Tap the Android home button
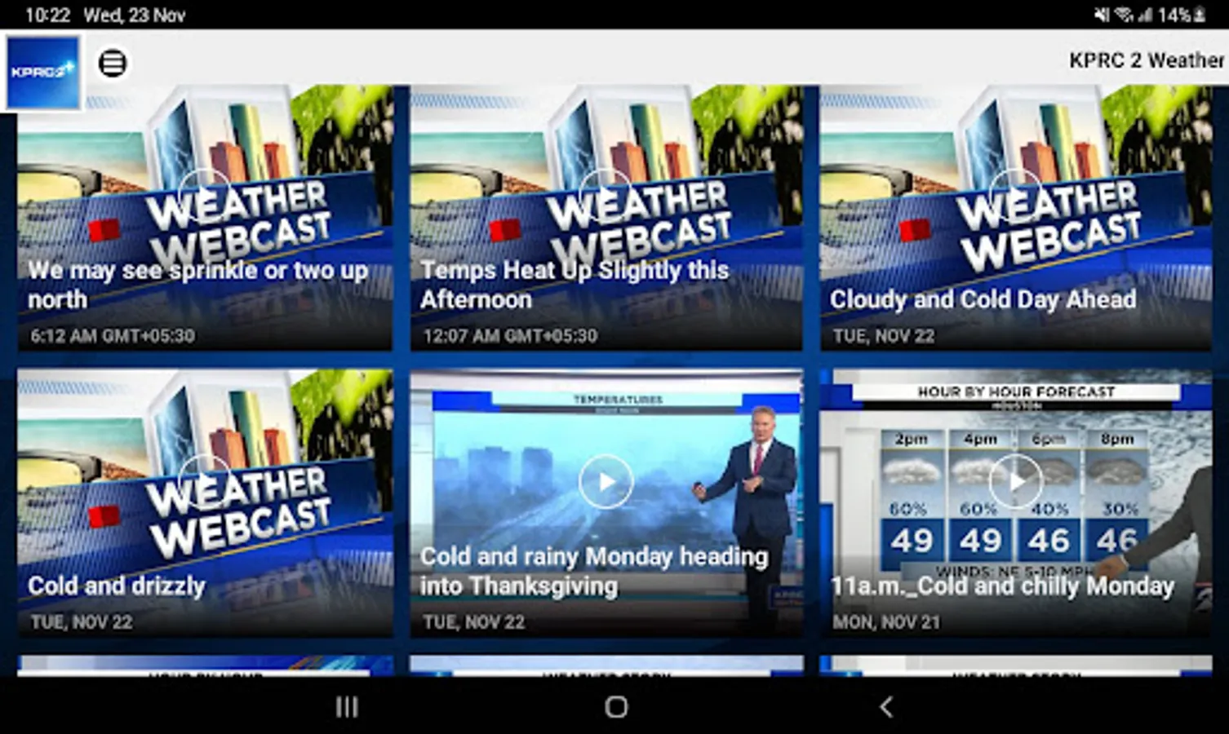 (x=616, y=707)
